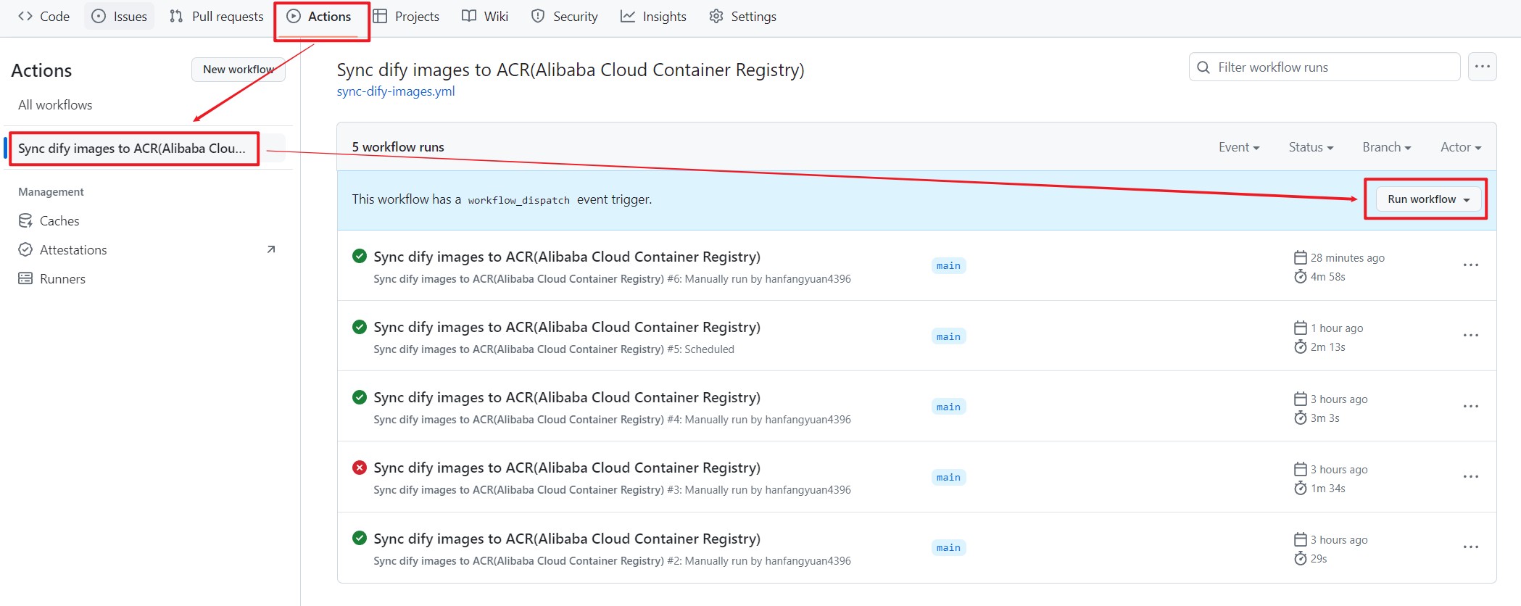This screenshot has height=606, width=1521.
Task: Open Attestations management page
Action: [73, 249]
